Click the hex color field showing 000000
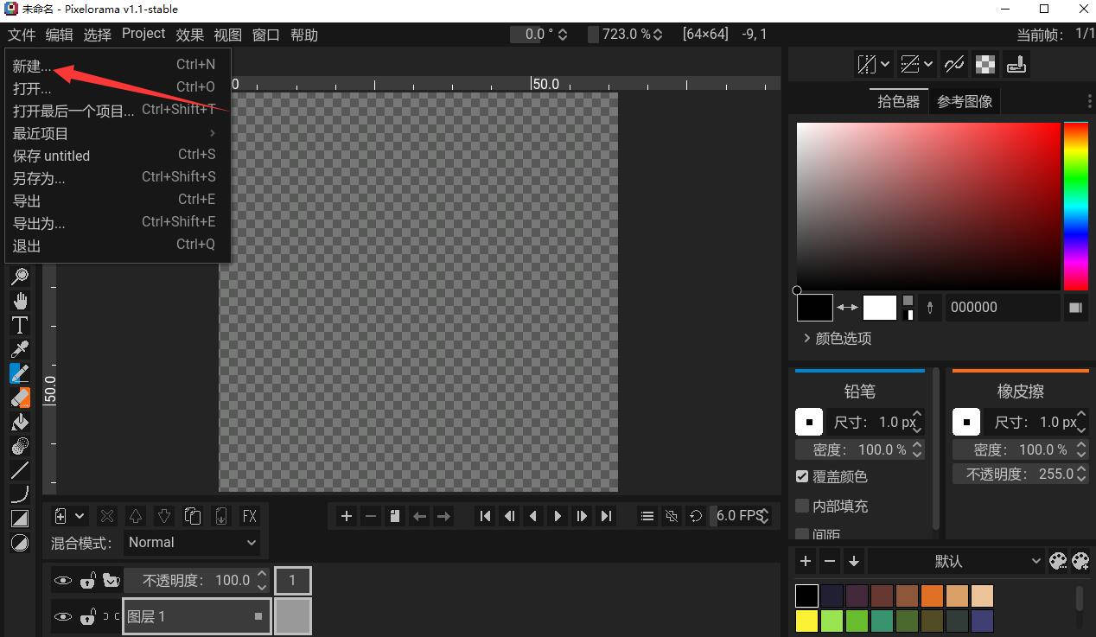This screenshot has height=637, width=1096. (1001, 308)
